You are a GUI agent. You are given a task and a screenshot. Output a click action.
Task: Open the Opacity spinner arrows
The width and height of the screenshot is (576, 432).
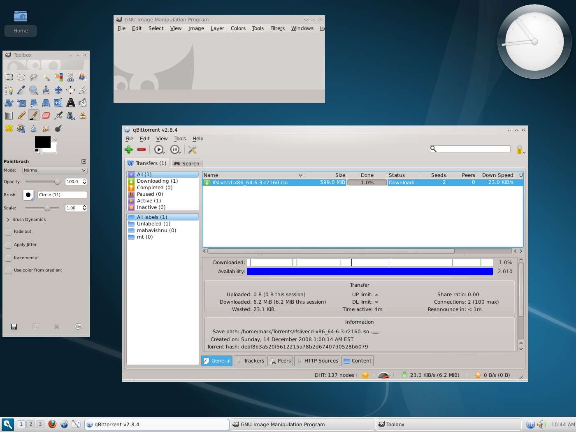click(x=84, y=181)
